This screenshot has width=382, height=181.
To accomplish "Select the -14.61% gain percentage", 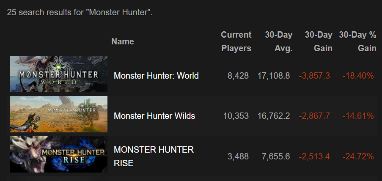I will click(358, 116).
